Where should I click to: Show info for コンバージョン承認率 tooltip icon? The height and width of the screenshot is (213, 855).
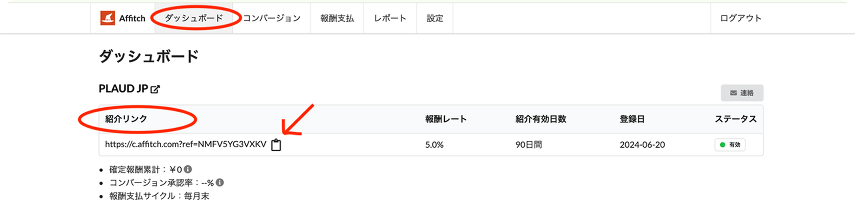coord(220,183)
